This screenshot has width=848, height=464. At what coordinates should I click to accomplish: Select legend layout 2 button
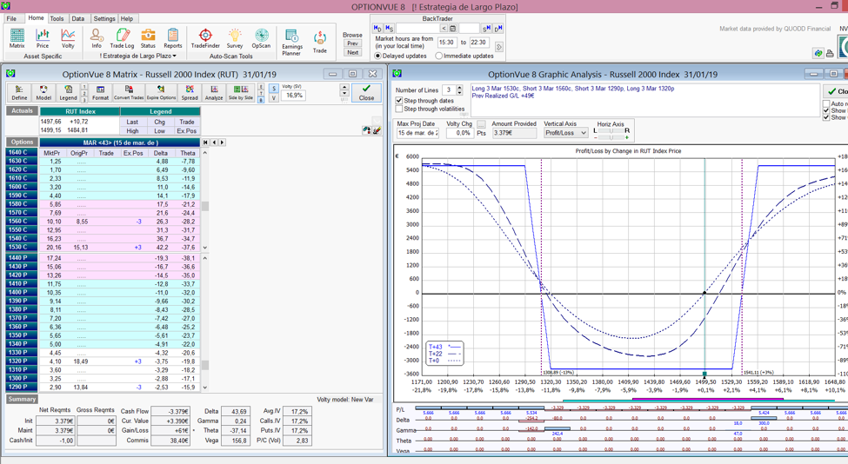coord(84,93)
